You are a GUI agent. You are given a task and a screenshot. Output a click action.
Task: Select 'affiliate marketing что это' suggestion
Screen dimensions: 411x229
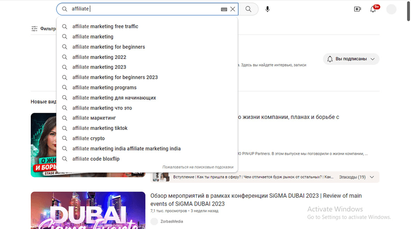[x=147, y=108]
